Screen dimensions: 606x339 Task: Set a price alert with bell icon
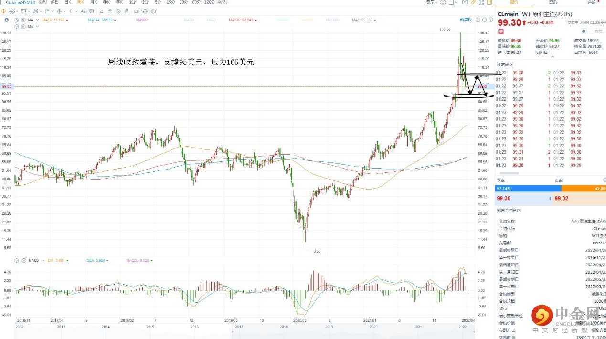pyautogui.click(x=583, y=31)
